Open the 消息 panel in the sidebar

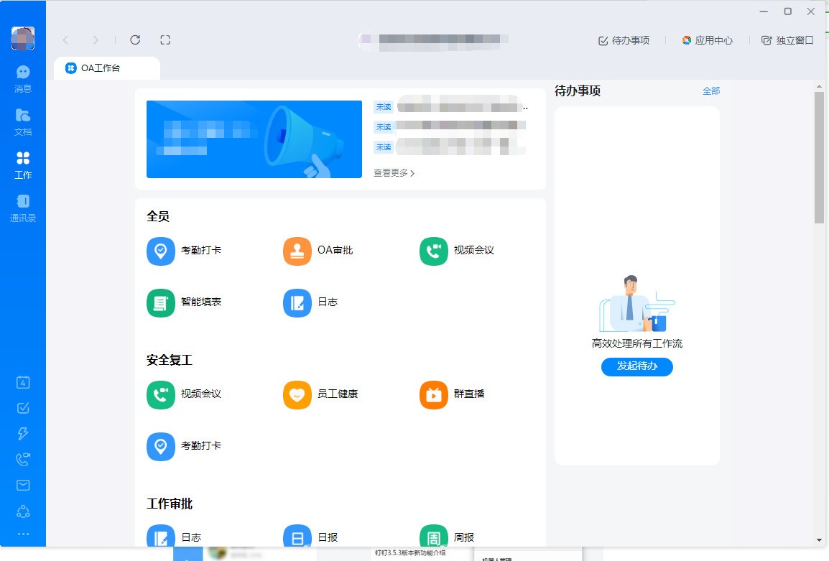tap(23, 78)
